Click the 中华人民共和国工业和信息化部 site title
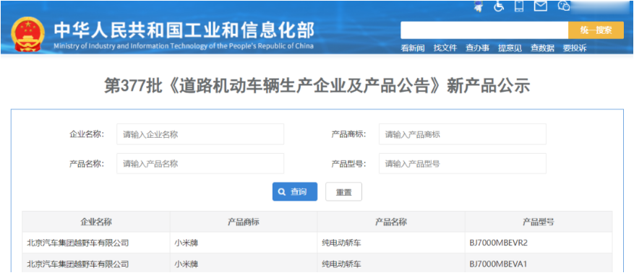 (184, 30)
